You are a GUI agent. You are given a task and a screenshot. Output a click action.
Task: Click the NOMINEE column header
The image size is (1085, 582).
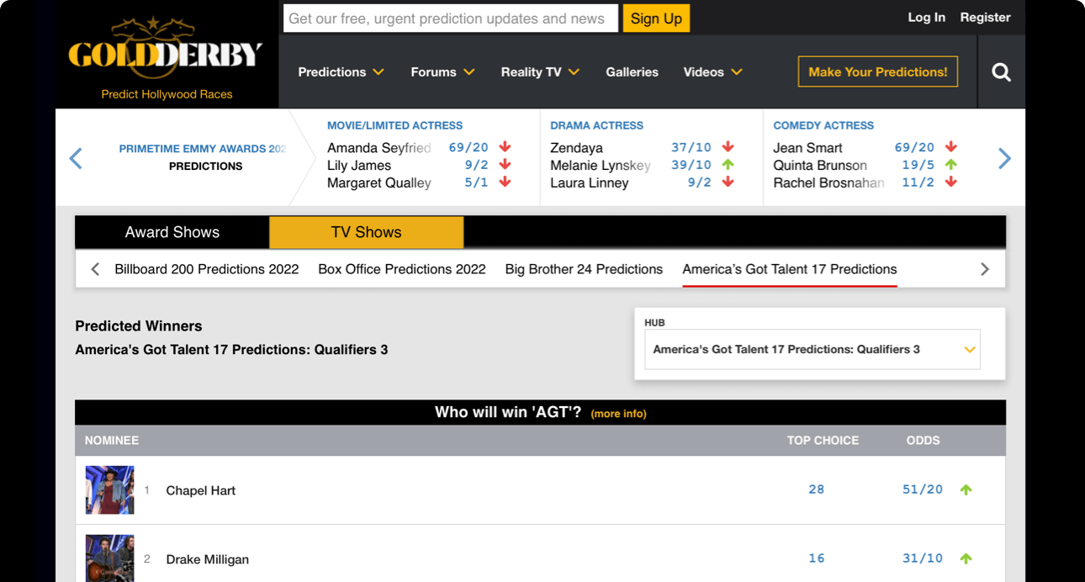pos(112,441)
